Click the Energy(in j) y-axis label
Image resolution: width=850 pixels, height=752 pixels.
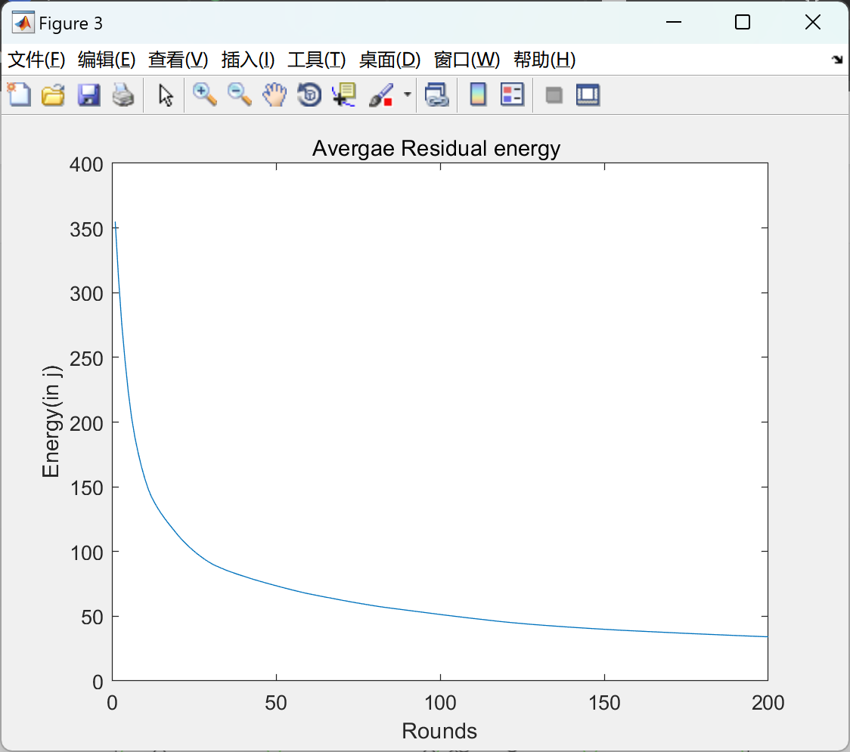click(51, 422)
